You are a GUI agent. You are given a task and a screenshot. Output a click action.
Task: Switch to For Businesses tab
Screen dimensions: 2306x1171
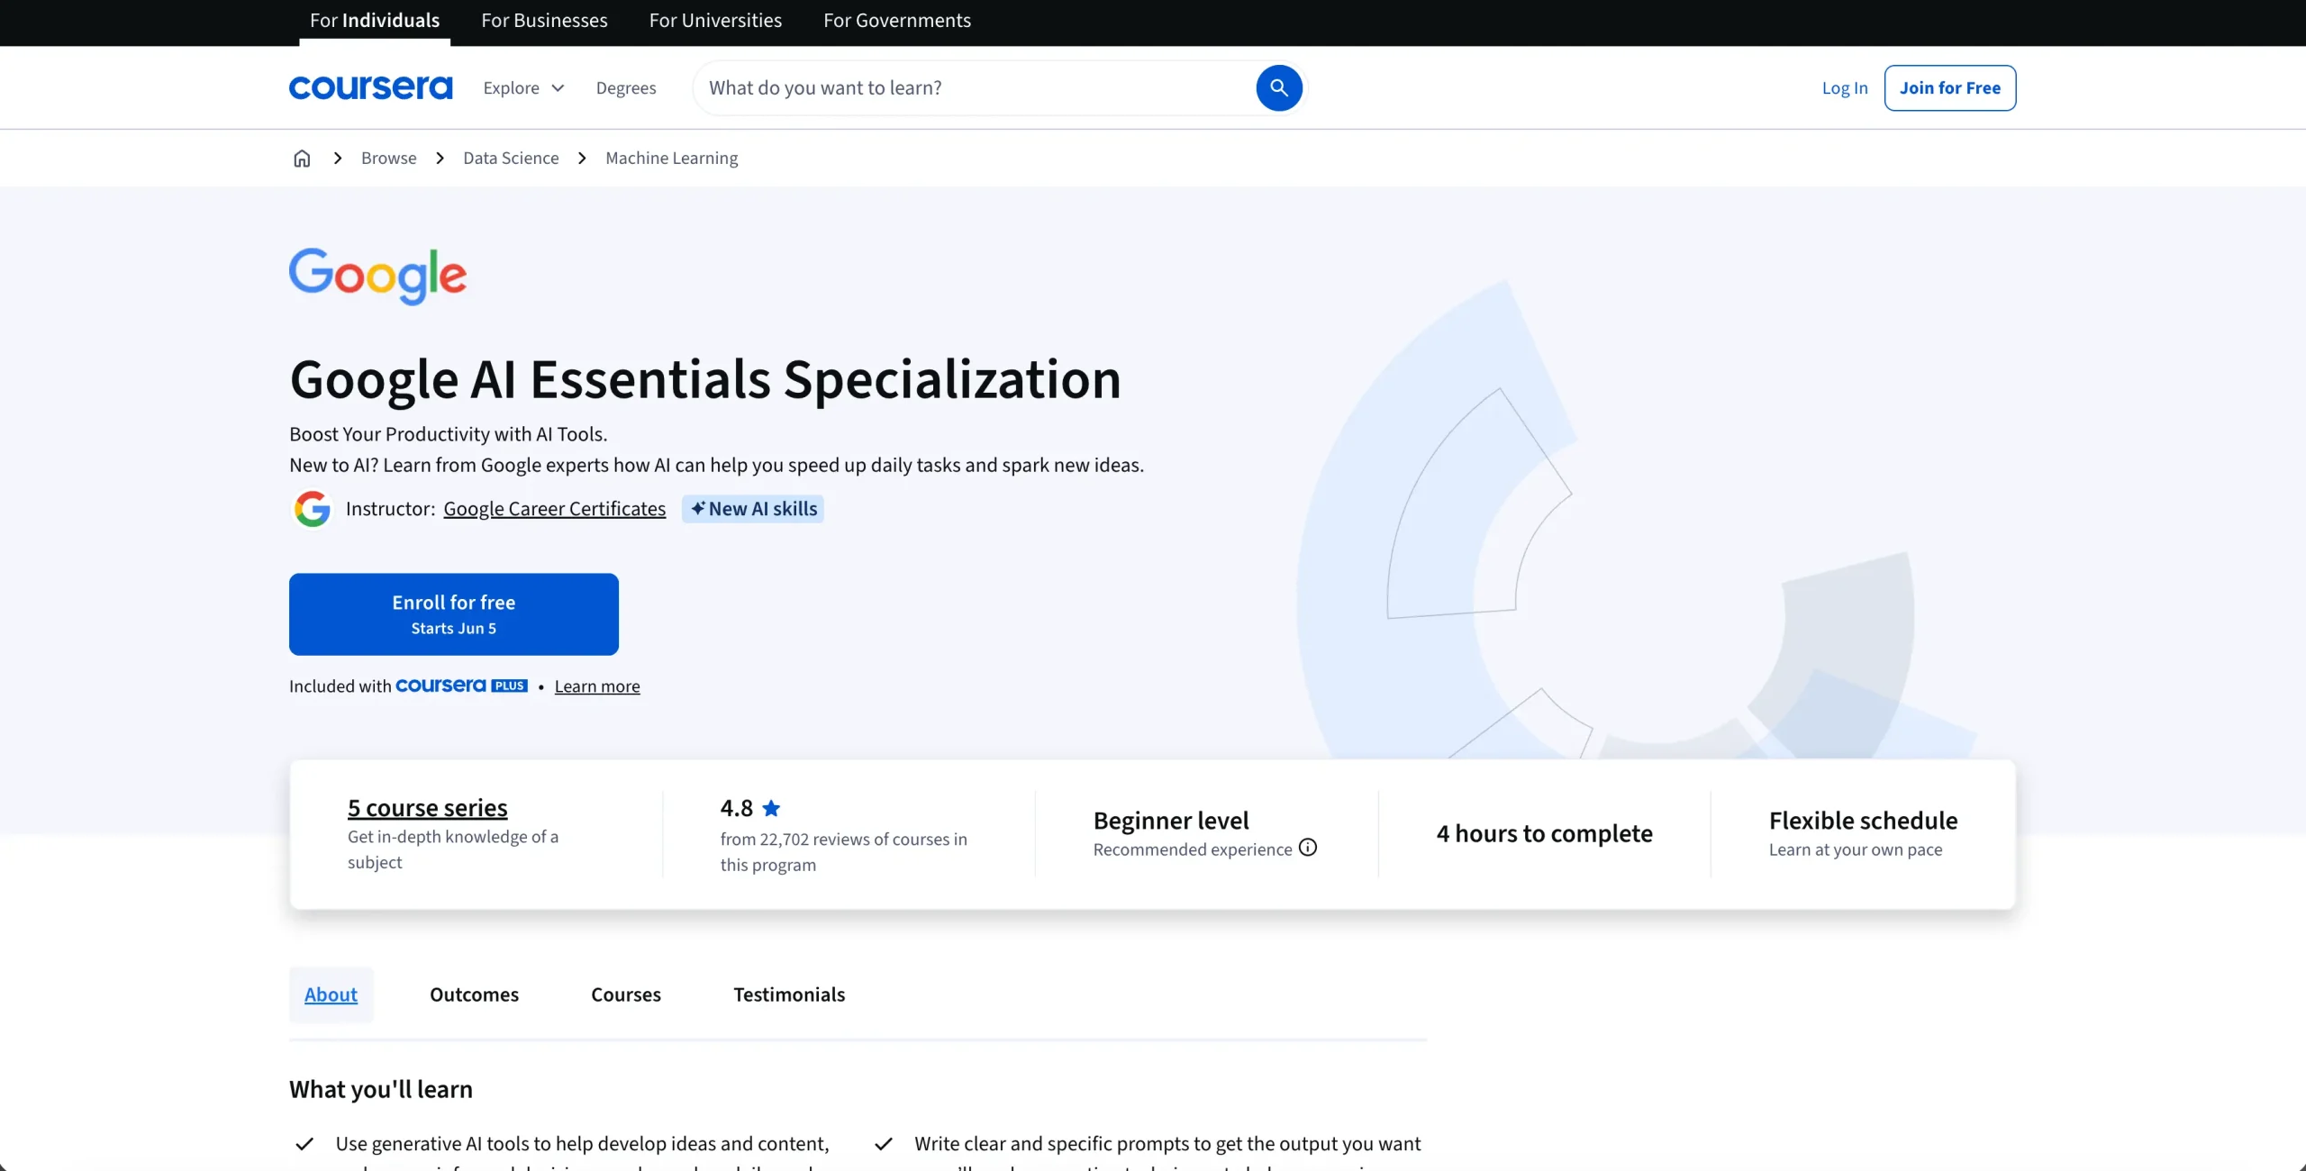pos(544,21)
